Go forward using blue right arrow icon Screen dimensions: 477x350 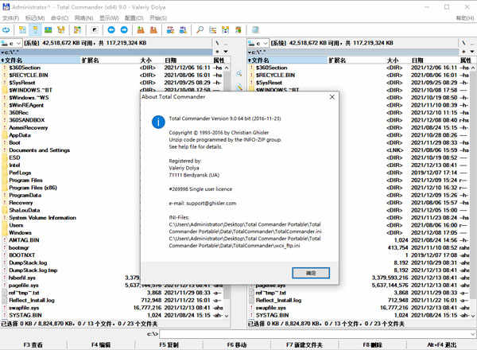pyautogui.click(x=124, y=29)
